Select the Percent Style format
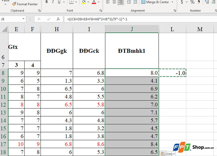The image size is (217, 156). (192, 2)
